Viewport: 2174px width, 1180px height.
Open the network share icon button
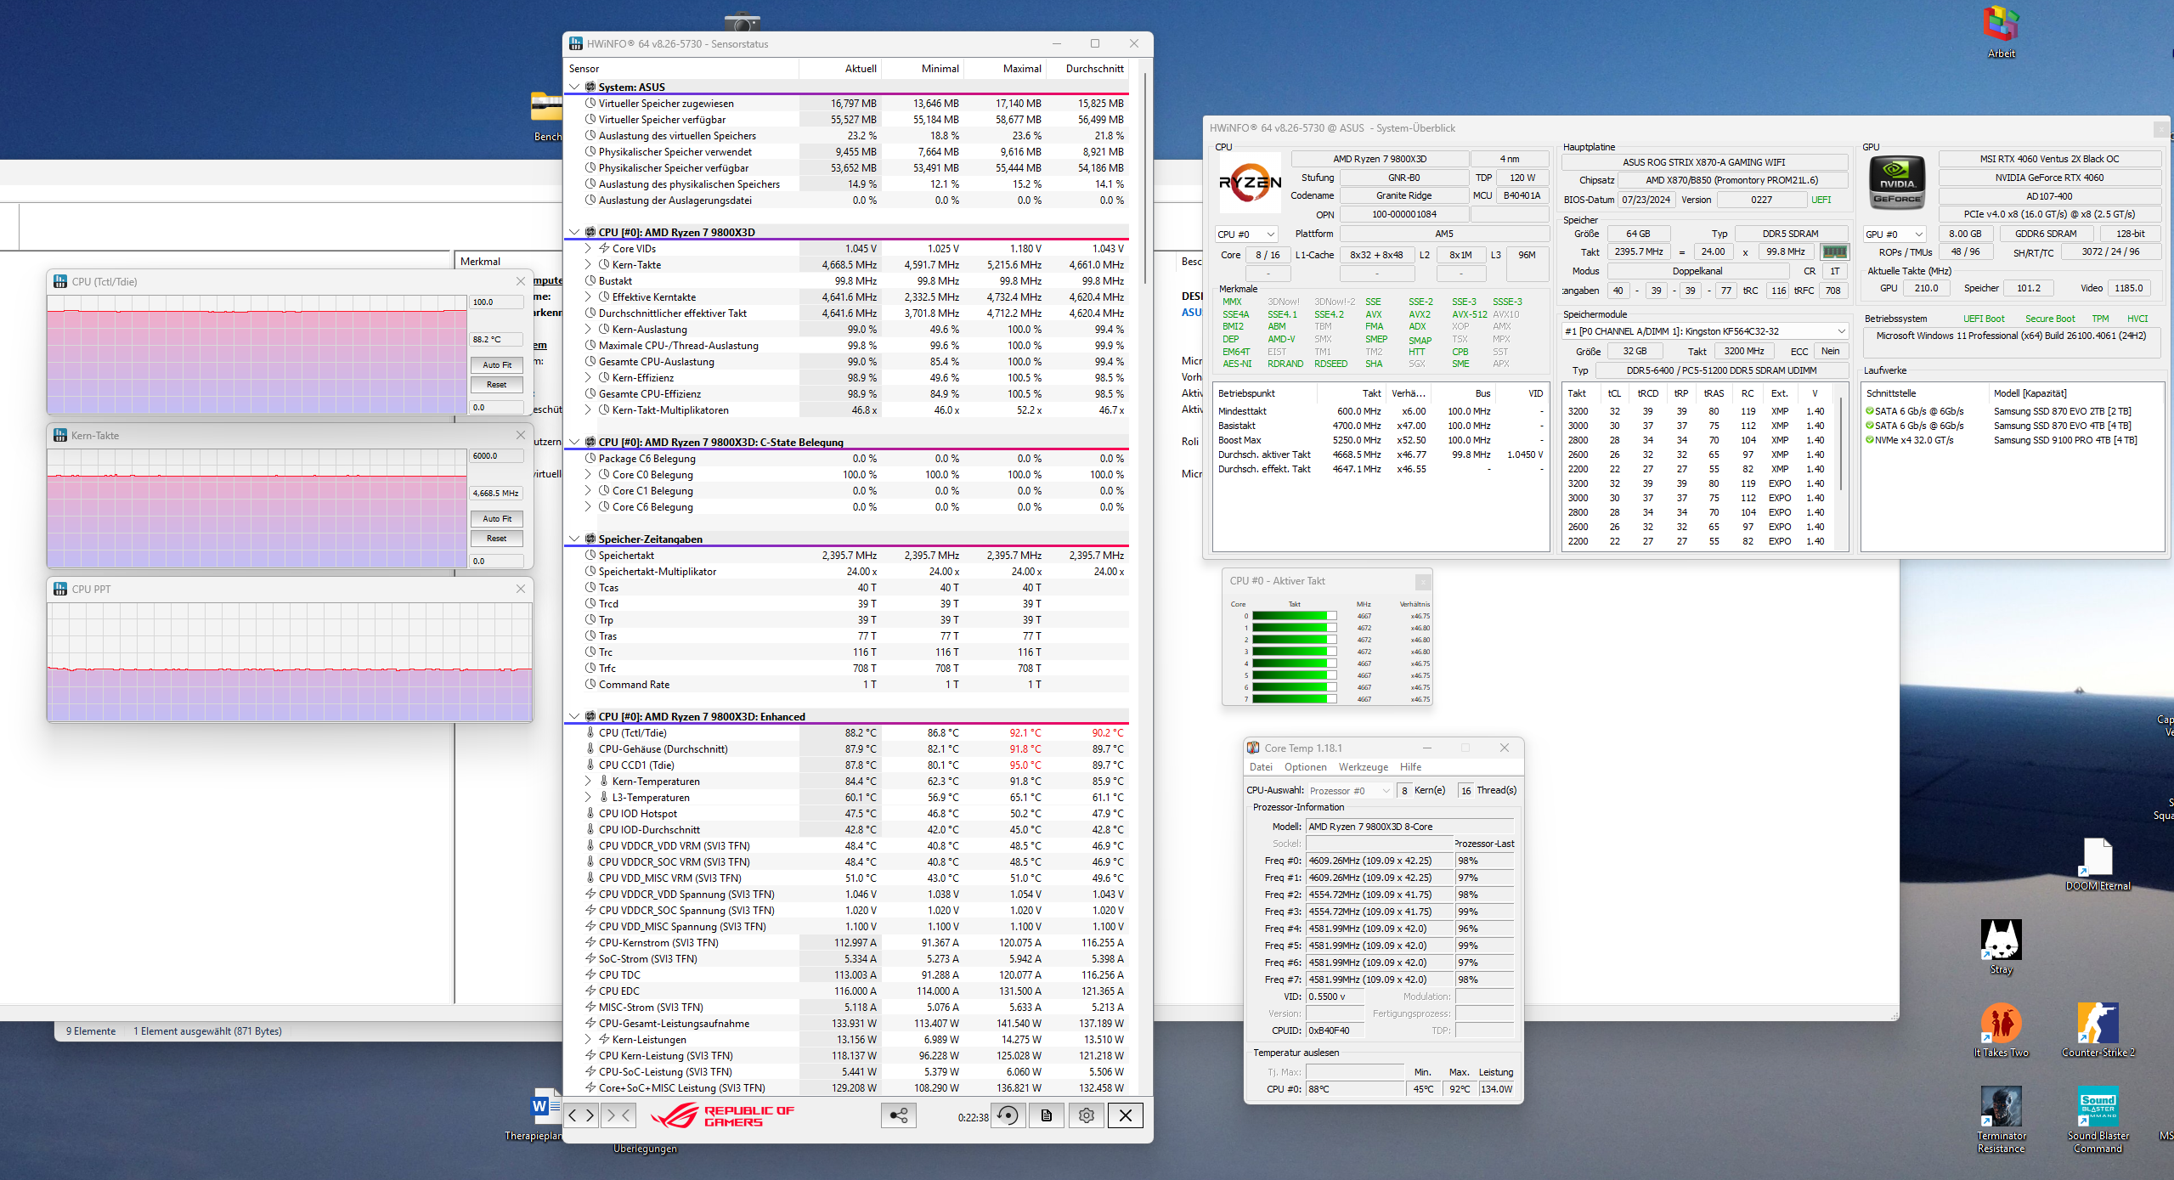coord(899,1115)
